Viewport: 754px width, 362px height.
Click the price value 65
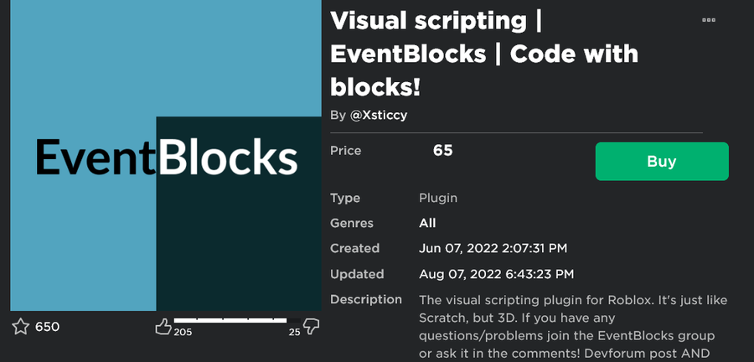[442, 151]
